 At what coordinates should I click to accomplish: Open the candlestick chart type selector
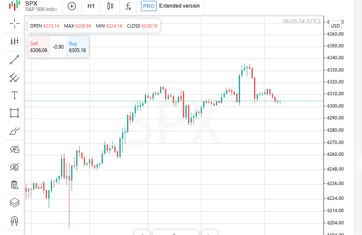point(110,6)
